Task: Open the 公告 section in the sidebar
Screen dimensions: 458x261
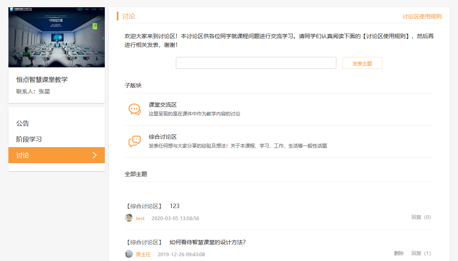Action: (x=23, y=123)
